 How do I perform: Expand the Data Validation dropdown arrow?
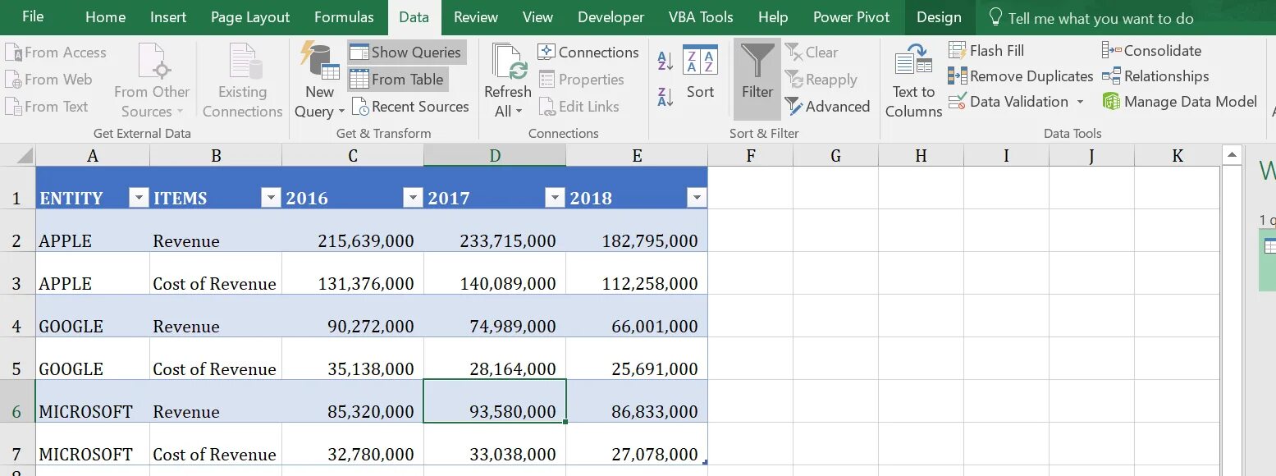[1080, 102]
